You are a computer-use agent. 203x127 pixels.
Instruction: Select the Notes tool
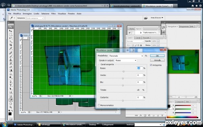pos(10,97)
